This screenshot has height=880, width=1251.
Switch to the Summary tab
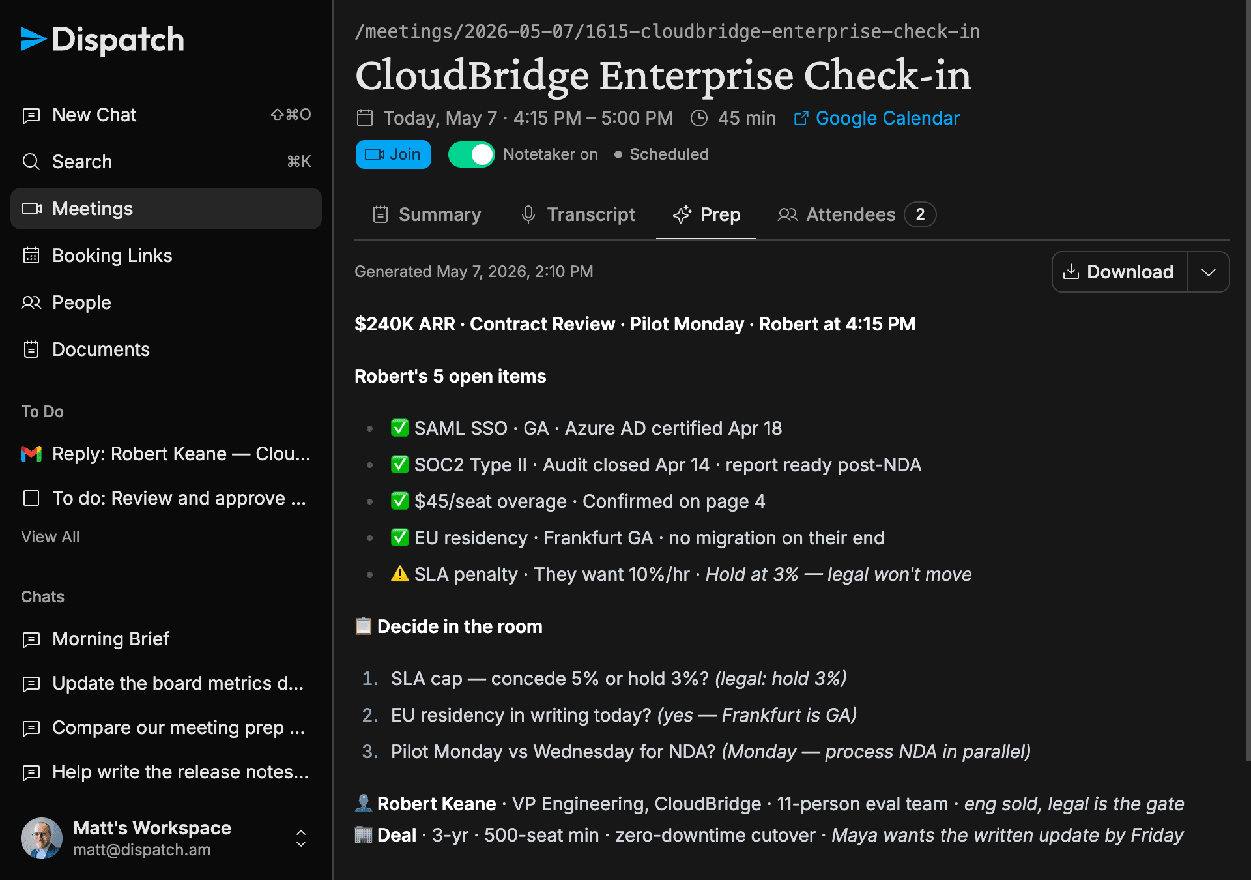(x=427, y=214)
